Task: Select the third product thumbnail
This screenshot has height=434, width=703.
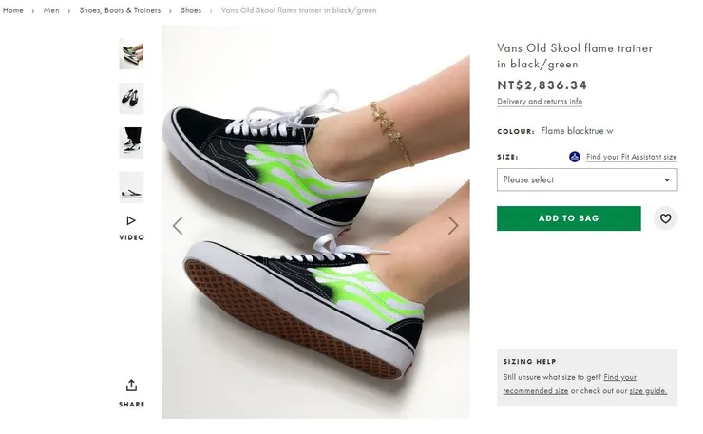Action: (x=131, y=142)
